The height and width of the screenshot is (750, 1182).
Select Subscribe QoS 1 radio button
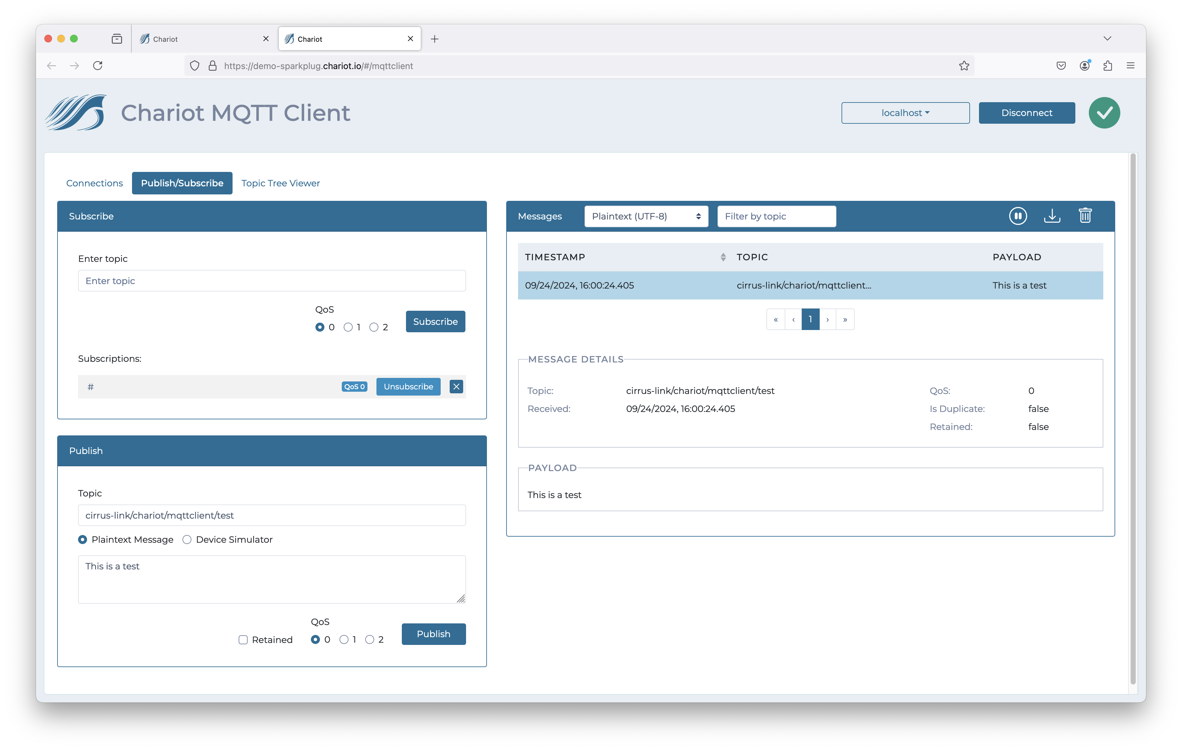tap(348, 327)
